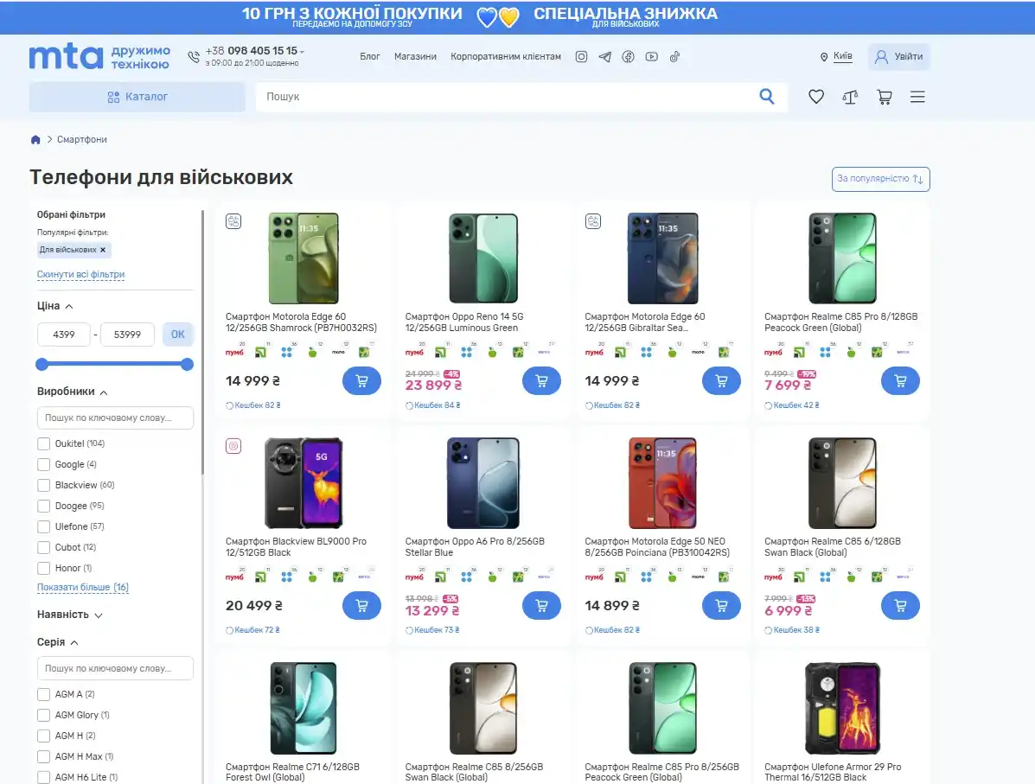
Task: Open the shopping cart icon
Action: [x=884, y=96]
